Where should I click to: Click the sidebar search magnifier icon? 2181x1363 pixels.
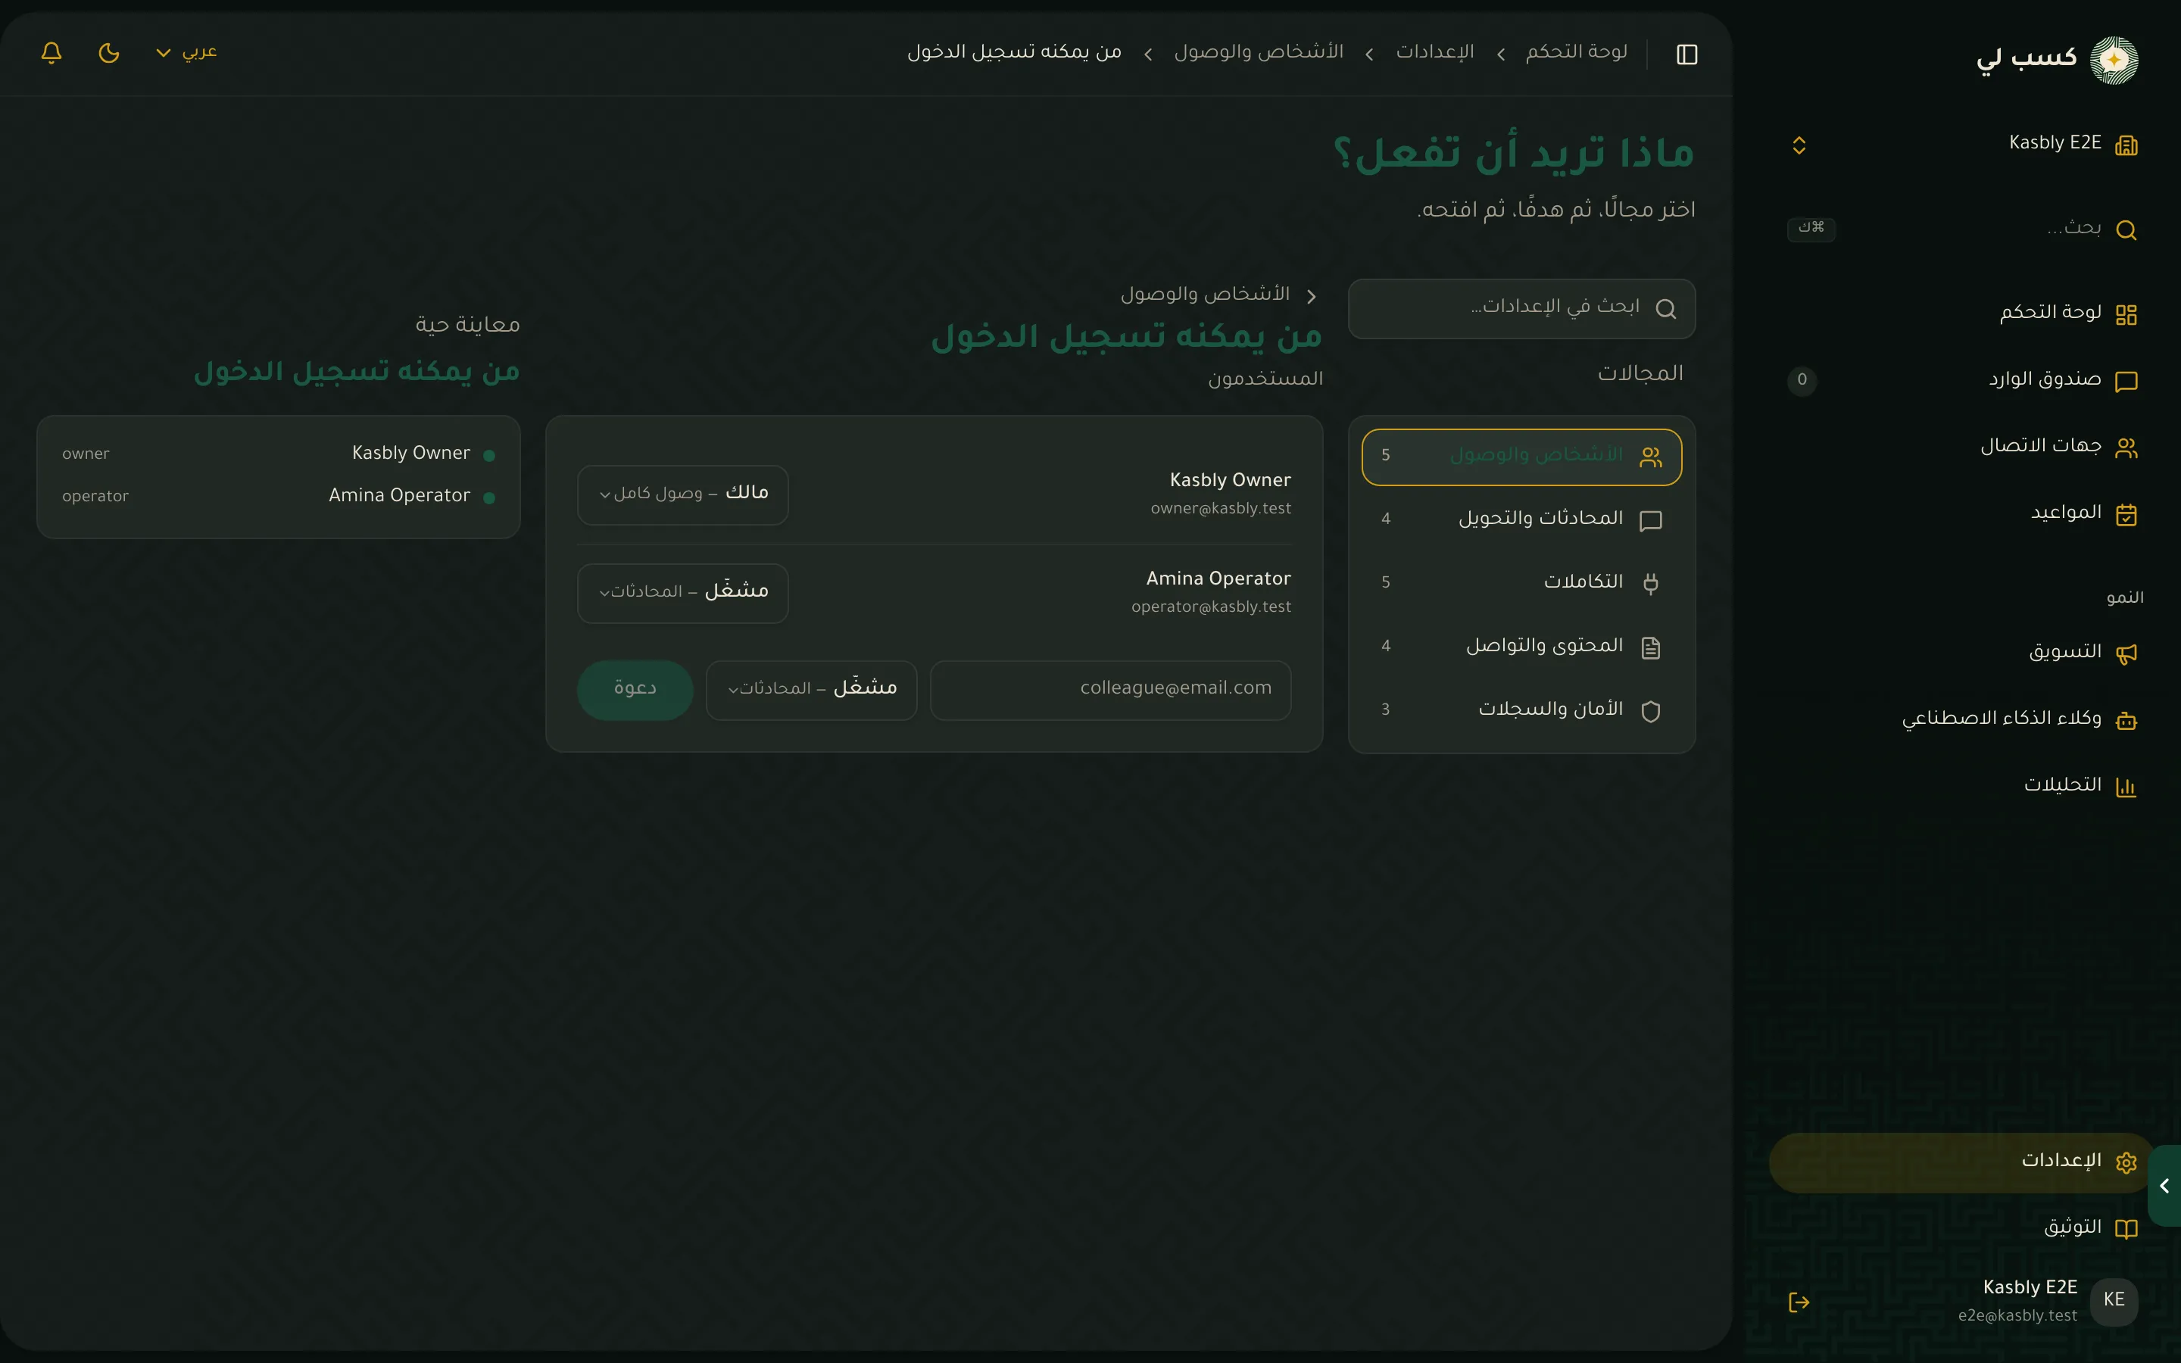click(x=2126, y=230)
